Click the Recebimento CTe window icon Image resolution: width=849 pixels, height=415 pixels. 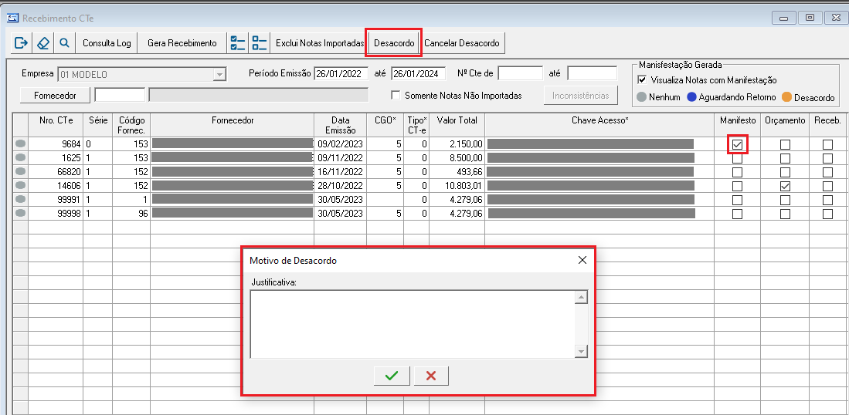point(12,18)
